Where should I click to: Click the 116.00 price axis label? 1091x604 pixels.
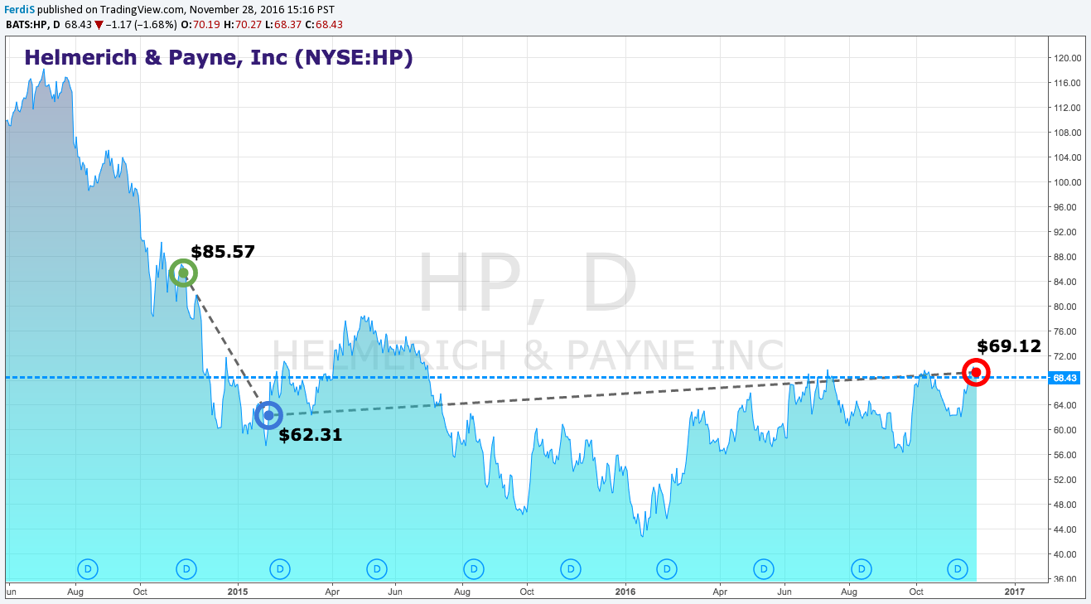pyautogui.click(x=1067, y=83)
